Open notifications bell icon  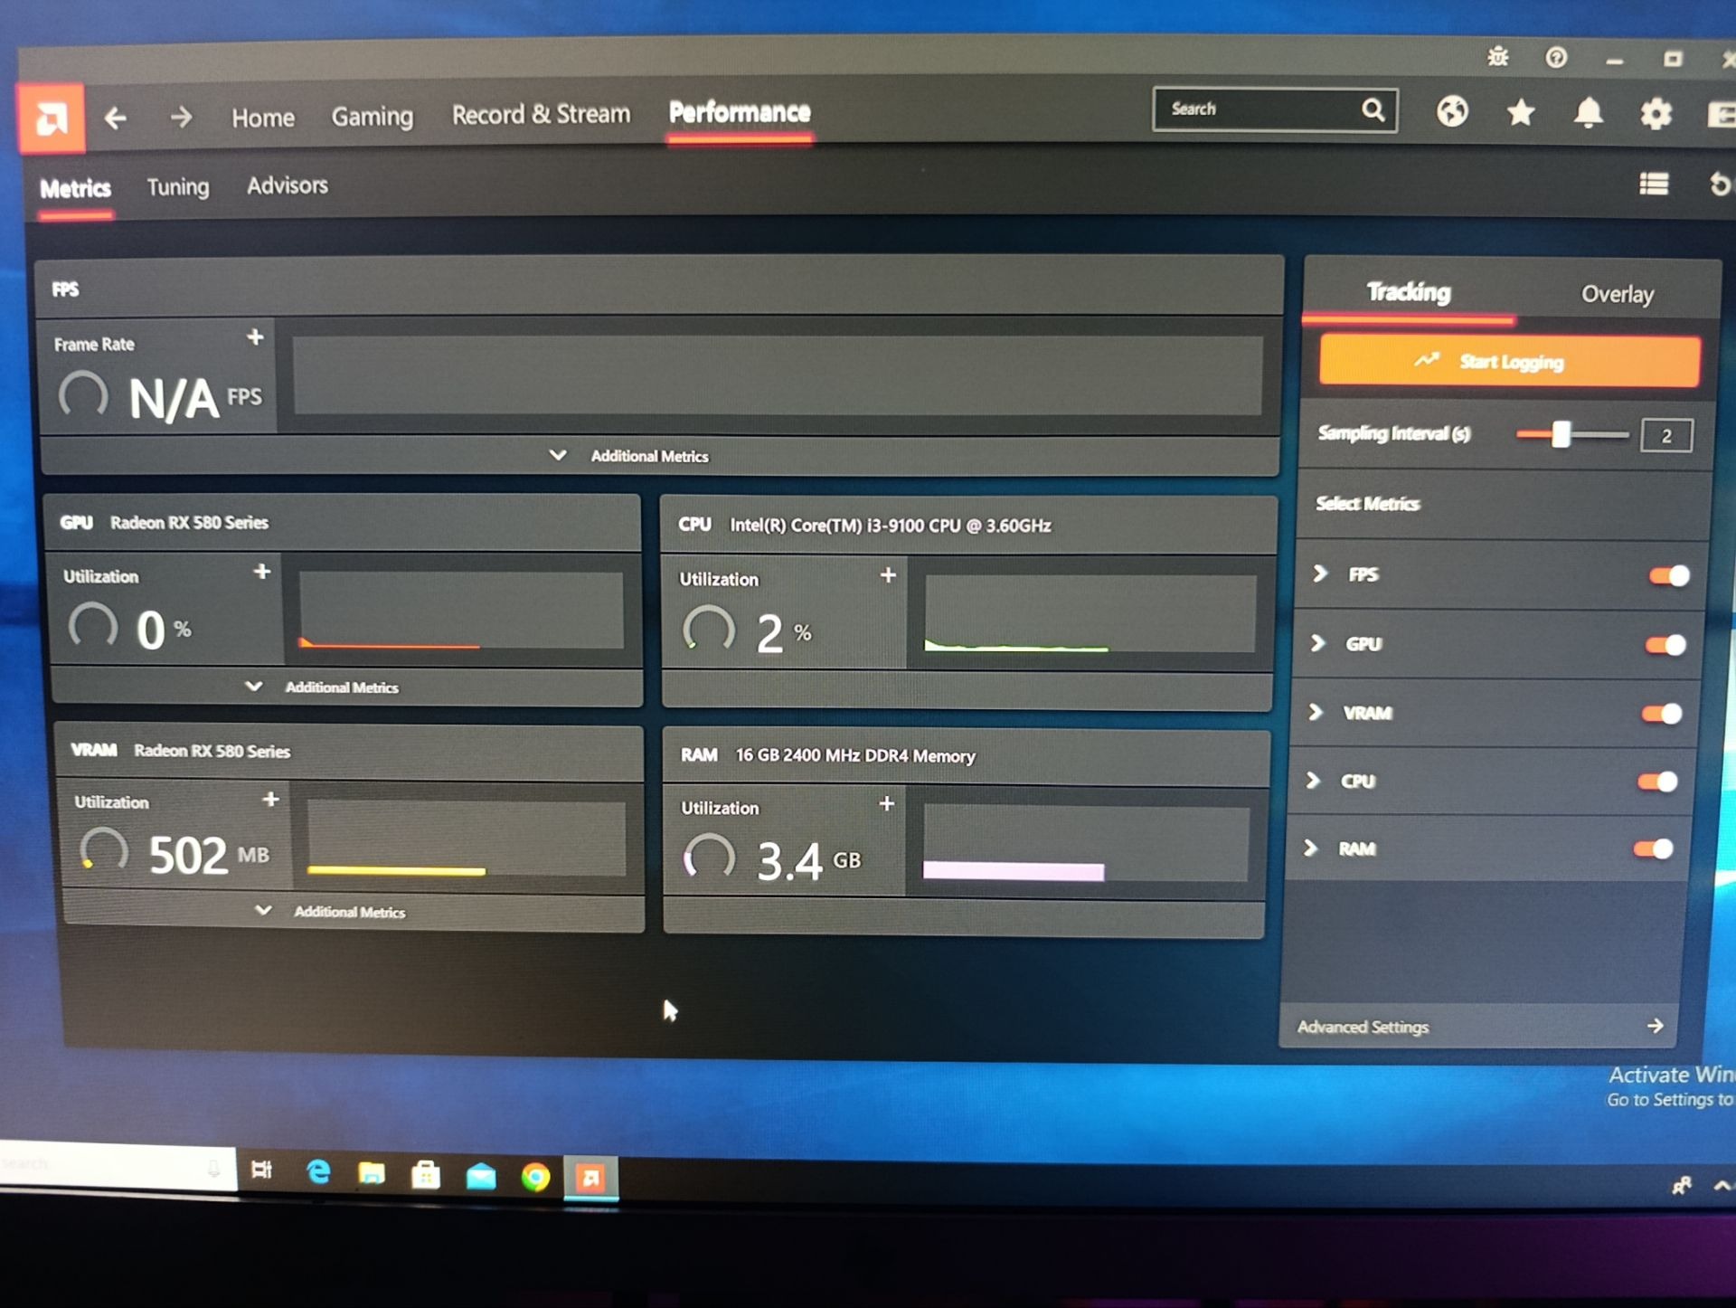tap(1588, 113)
